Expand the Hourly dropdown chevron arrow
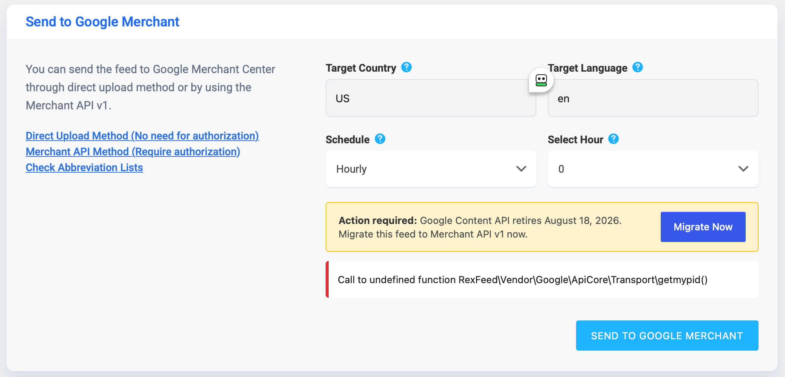The image size is (785, 377). (521, 169)
